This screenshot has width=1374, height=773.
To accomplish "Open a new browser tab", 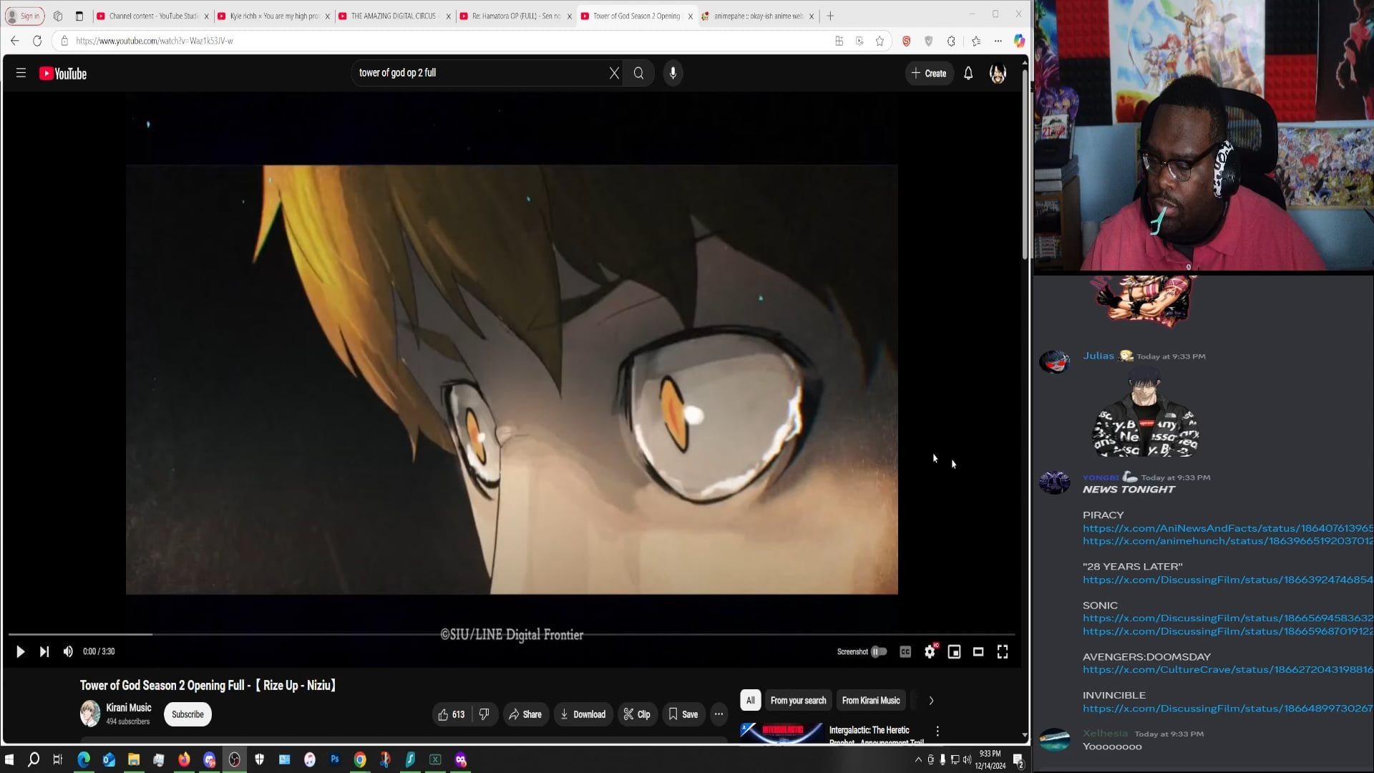I will click(x=830, y=16).
